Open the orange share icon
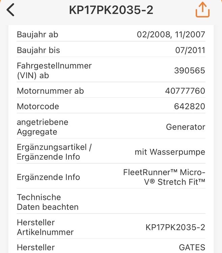The image size is (222, 253). [203, 10]
